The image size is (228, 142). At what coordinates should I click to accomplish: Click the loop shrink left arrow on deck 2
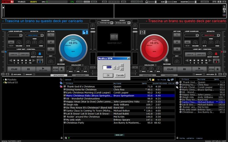(x=187, y=60)
